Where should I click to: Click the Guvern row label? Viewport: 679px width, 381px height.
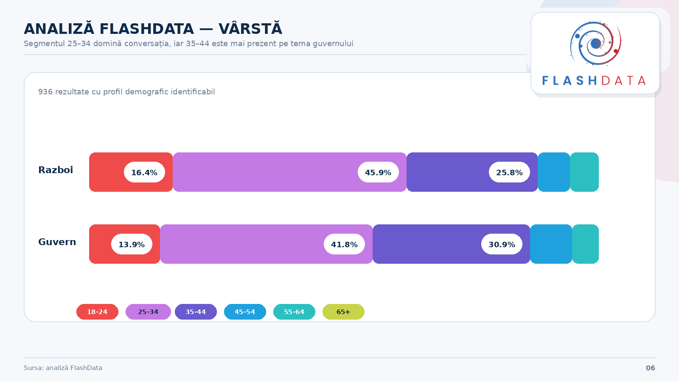coord(57,242)
